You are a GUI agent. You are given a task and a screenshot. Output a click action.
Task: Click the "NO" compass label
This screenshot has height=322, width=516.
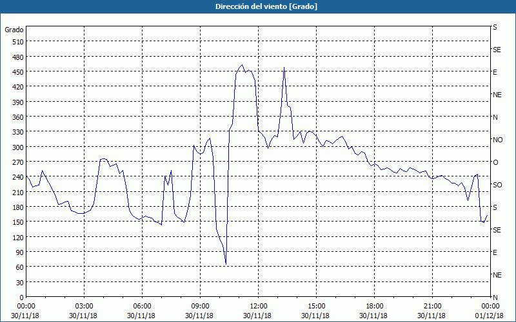pos(497,140)
